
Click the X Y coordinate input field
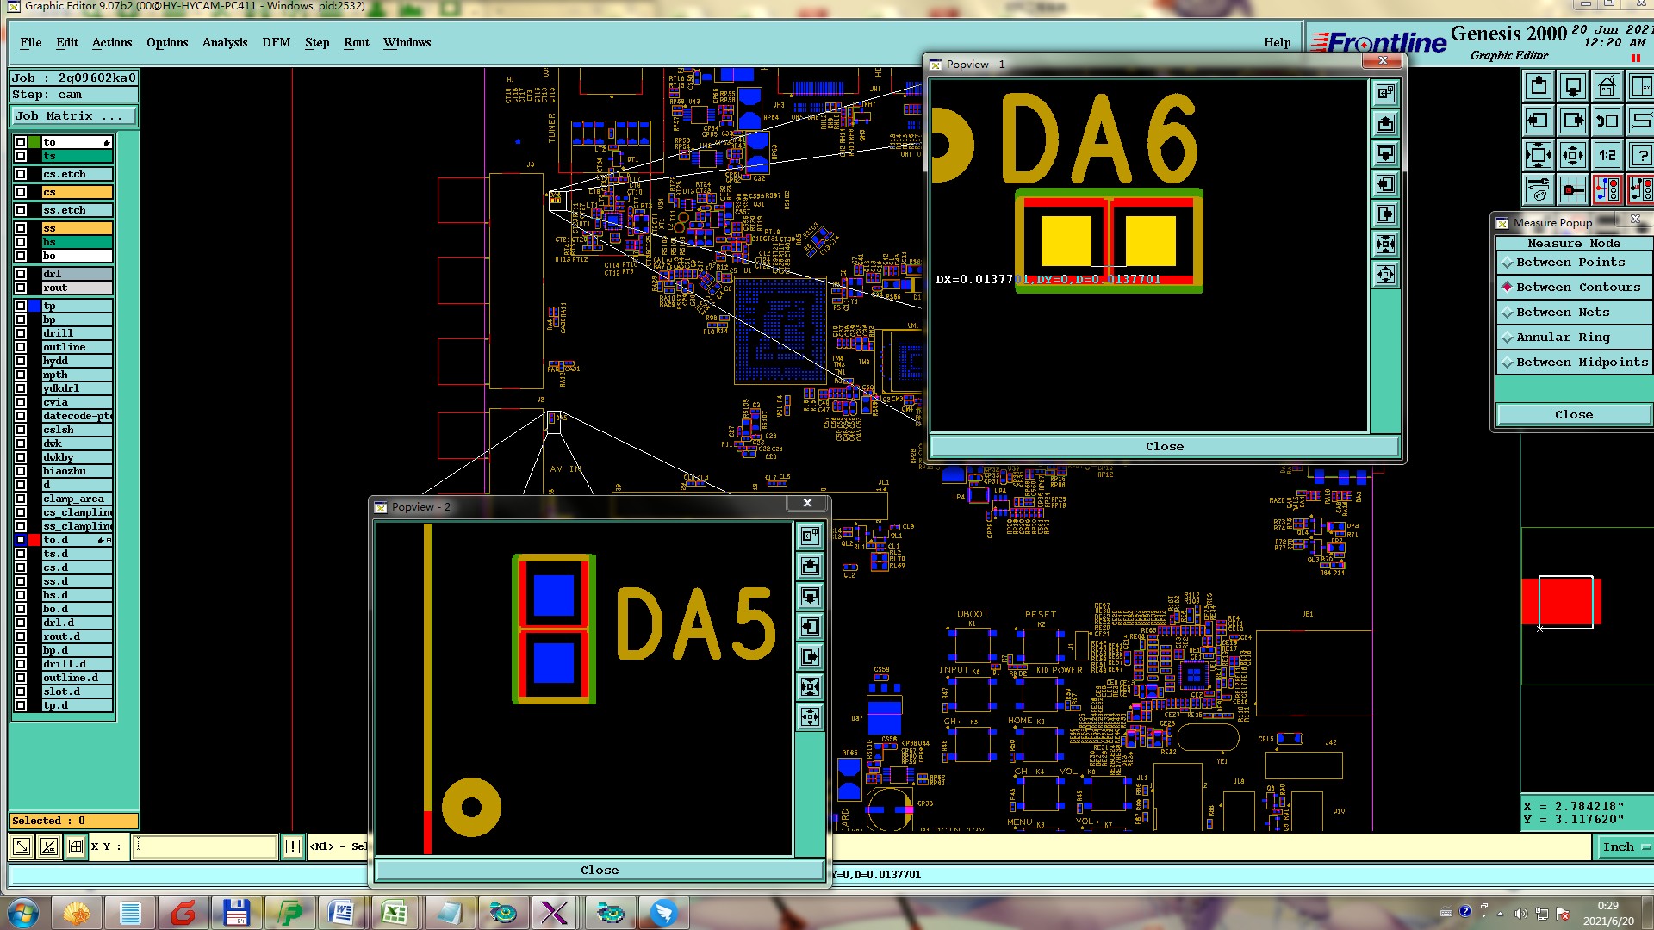tap(206, 846)
